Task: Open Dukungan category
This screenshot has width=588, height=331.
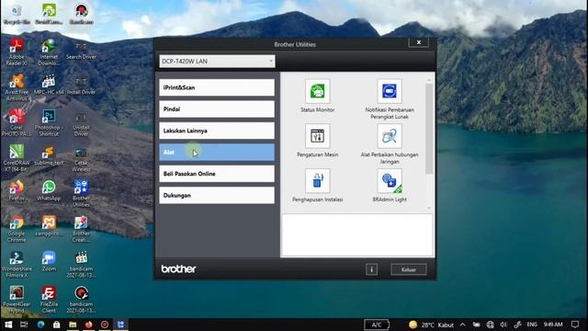Action: click(x=217, y=195)
